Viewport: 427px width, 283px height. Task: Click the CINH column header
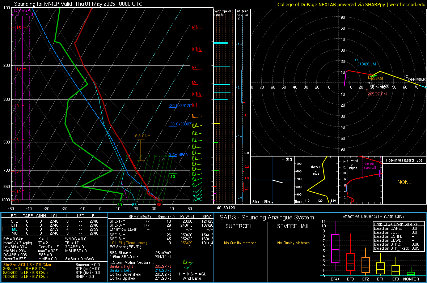tap(41, 216)
